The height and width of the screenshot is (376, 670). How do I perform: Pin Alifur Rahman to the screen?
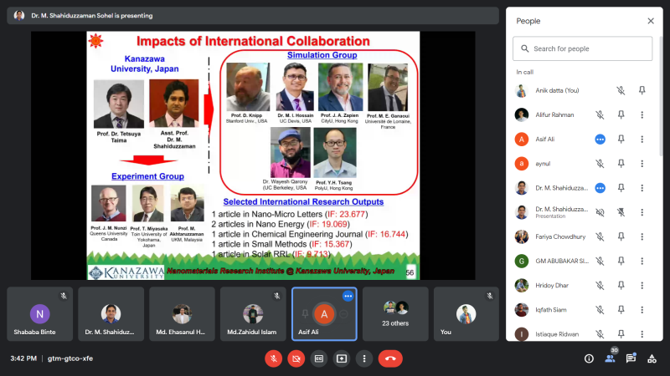click(621, 114)
